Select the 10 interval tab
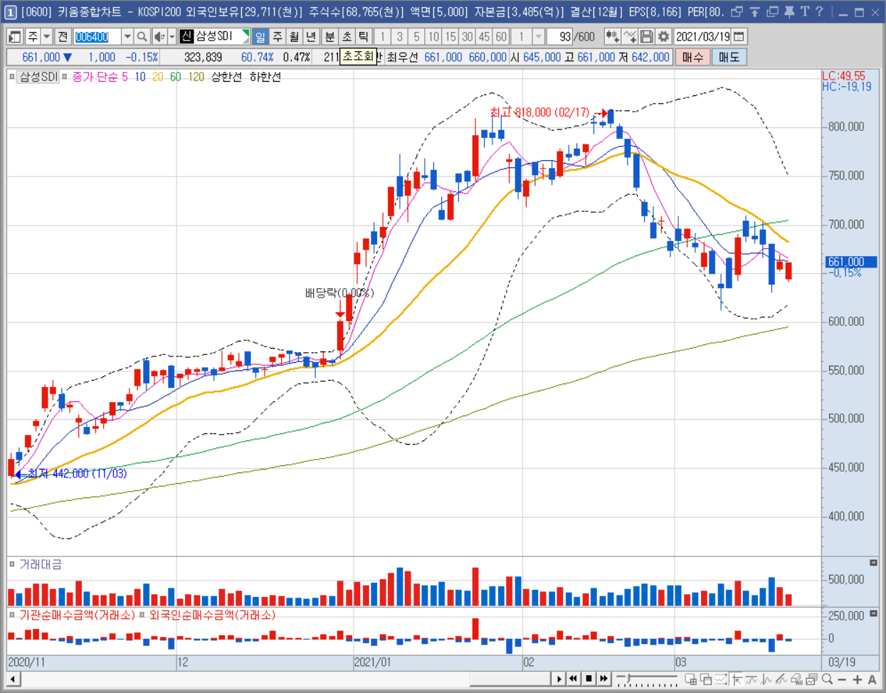Screen dimensions: 886x693 click(433, 36)
